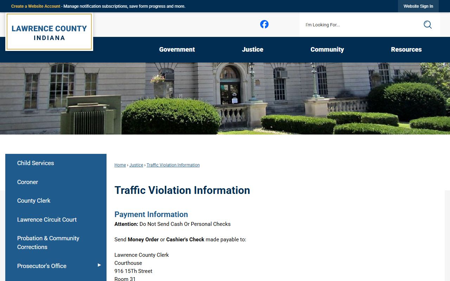Click the Traffic Violation Information heading
Viewport: 450px width, 281px height.
(182, 190)
